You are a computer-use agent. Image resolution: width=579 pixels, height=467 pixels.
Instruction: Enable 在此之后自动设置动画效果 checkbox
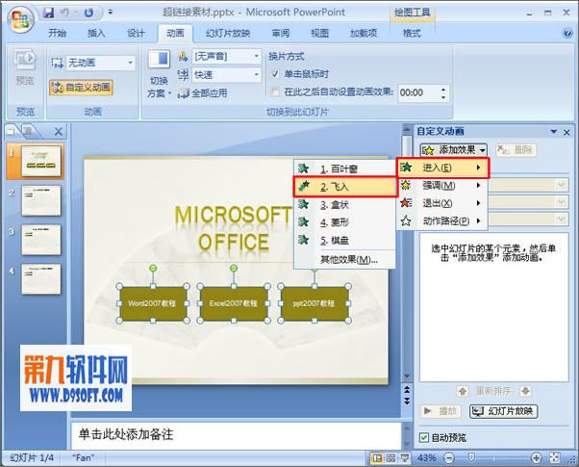click(275, 91)
